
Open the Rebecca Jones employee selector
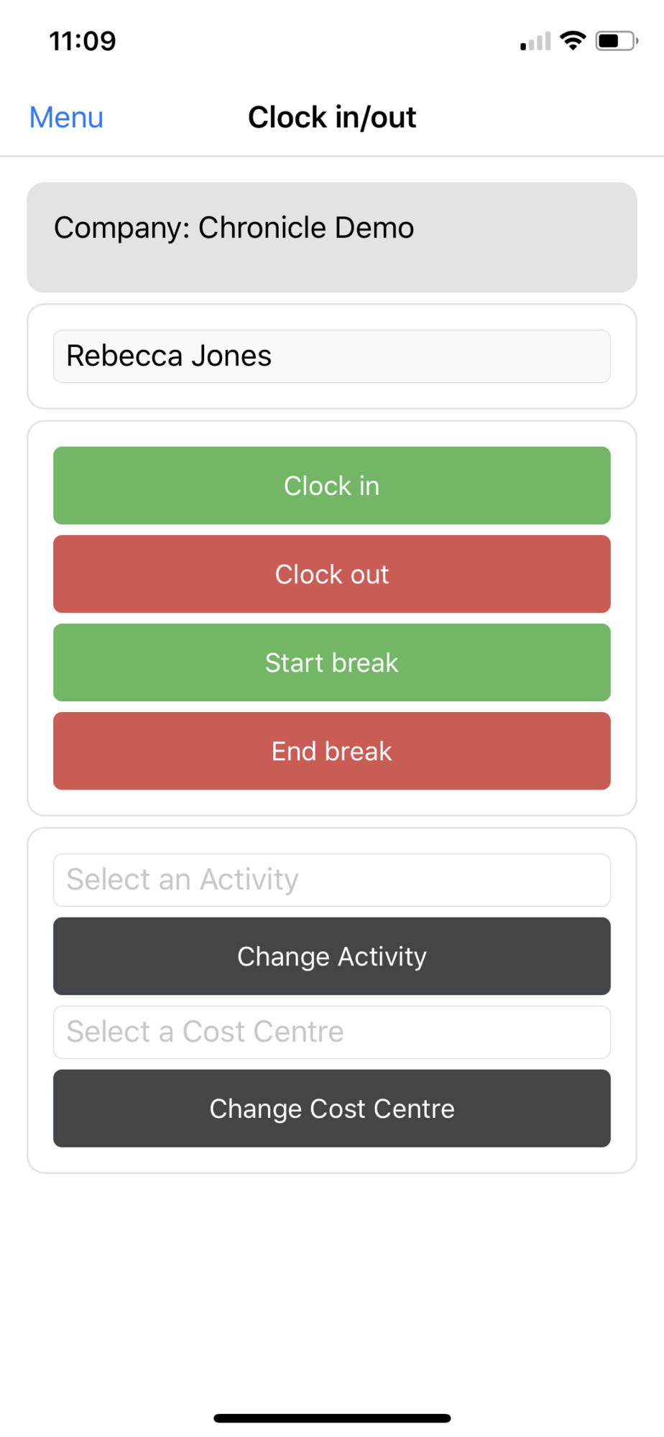click(332, 356)
